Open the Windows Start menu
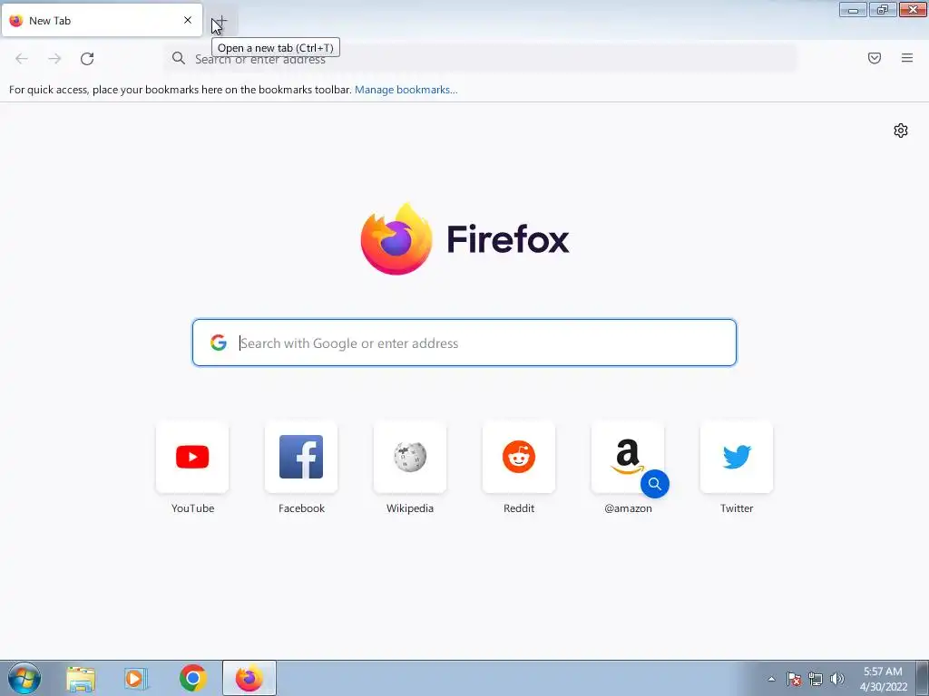 [24, 678]
